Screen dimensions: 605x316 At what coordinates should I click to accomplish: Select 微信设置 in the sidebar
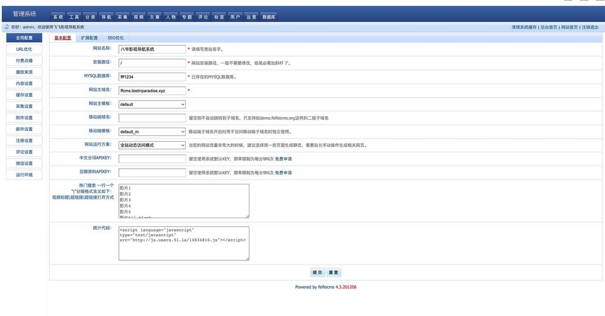click(x=25, y=163)
